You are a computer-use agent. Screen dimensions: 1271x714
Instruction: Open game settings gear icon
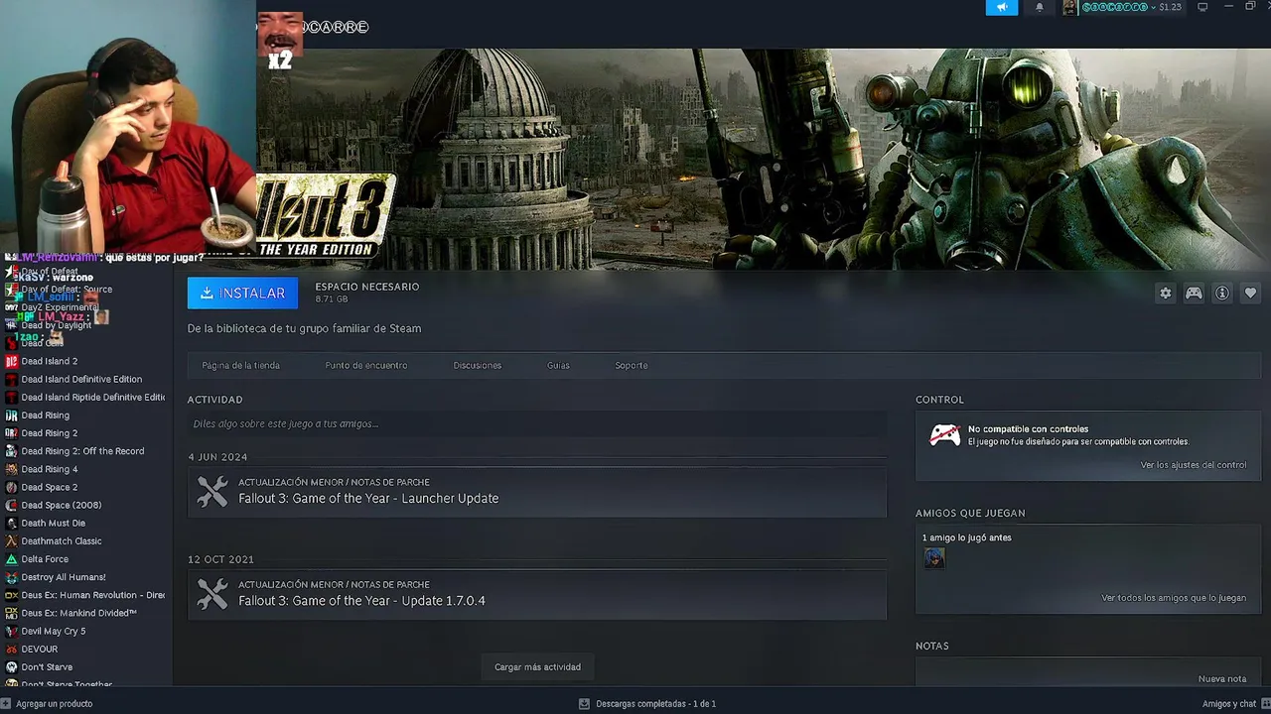point(1166,294)
